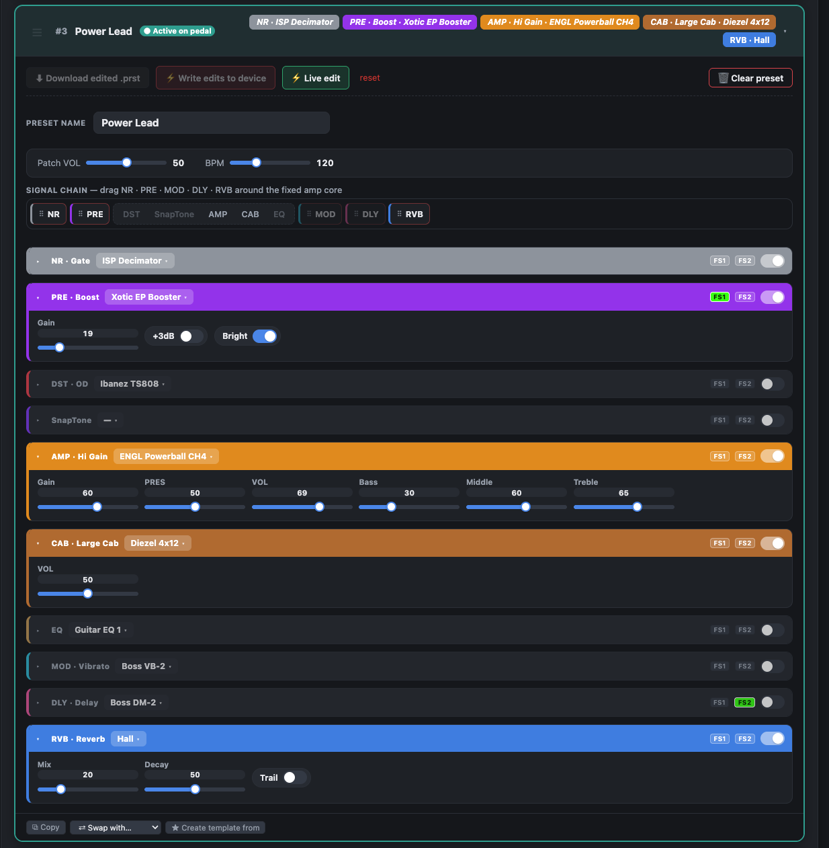Select the MOD chip in signal chain
The width and height of the screenshot is (829, 848).
coord(320,215)
